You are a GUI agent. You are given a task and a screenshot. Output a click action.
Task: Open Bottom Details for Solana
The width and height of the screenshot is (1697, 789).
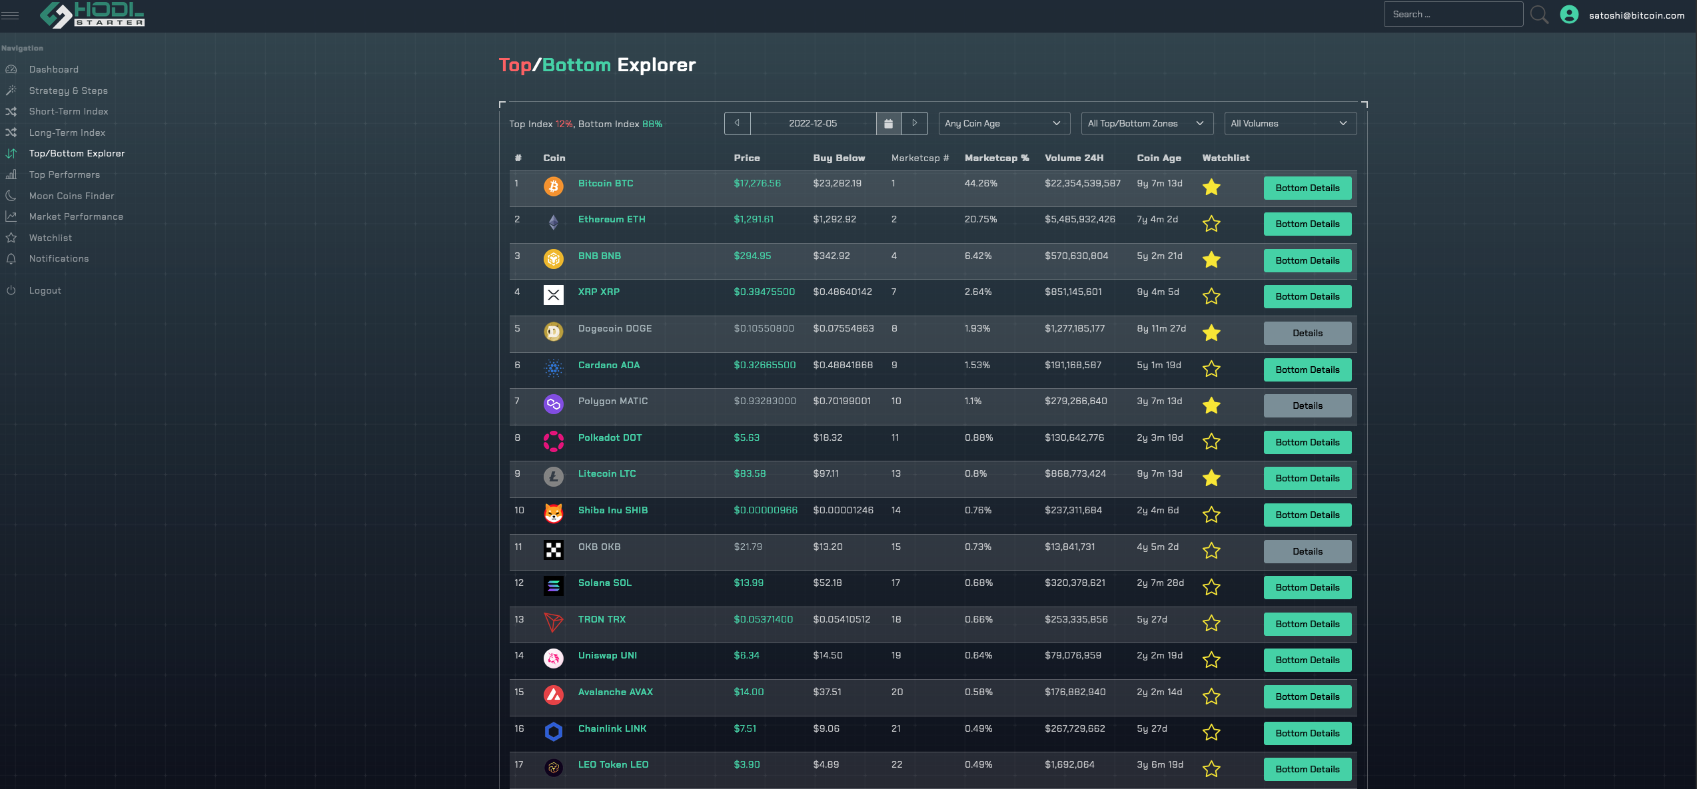[x=1307, y=587]
